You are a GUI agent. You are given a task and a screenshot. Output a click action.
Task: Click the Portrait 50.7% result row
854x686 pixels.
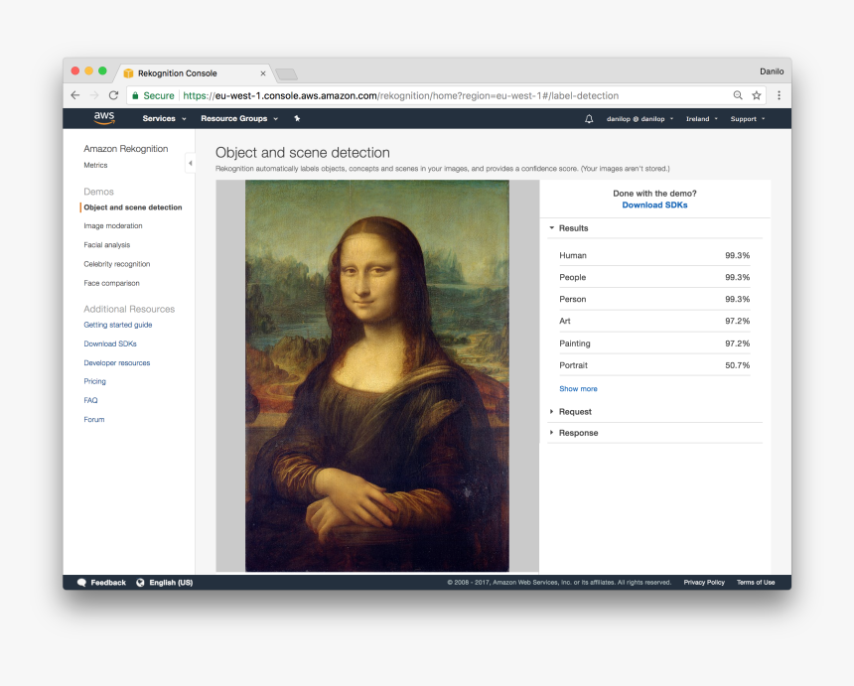[654, 365]
